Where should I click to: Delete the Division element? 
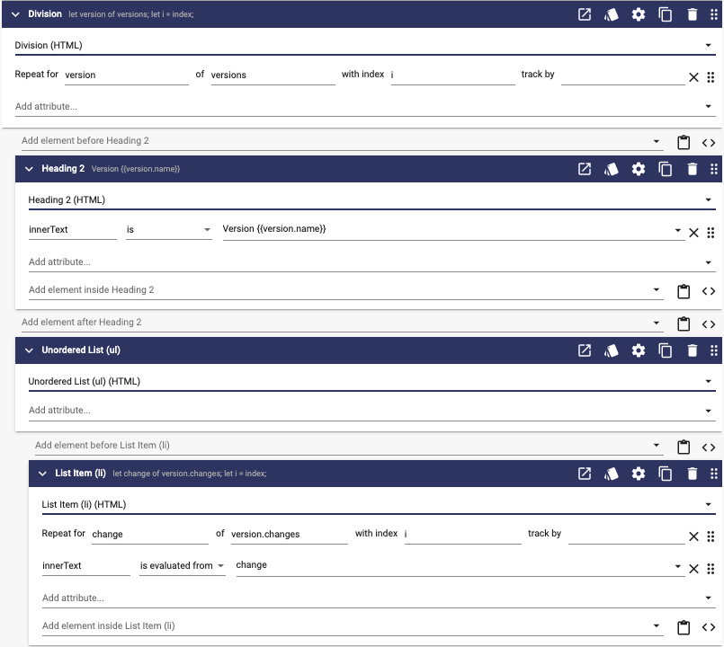693,14
